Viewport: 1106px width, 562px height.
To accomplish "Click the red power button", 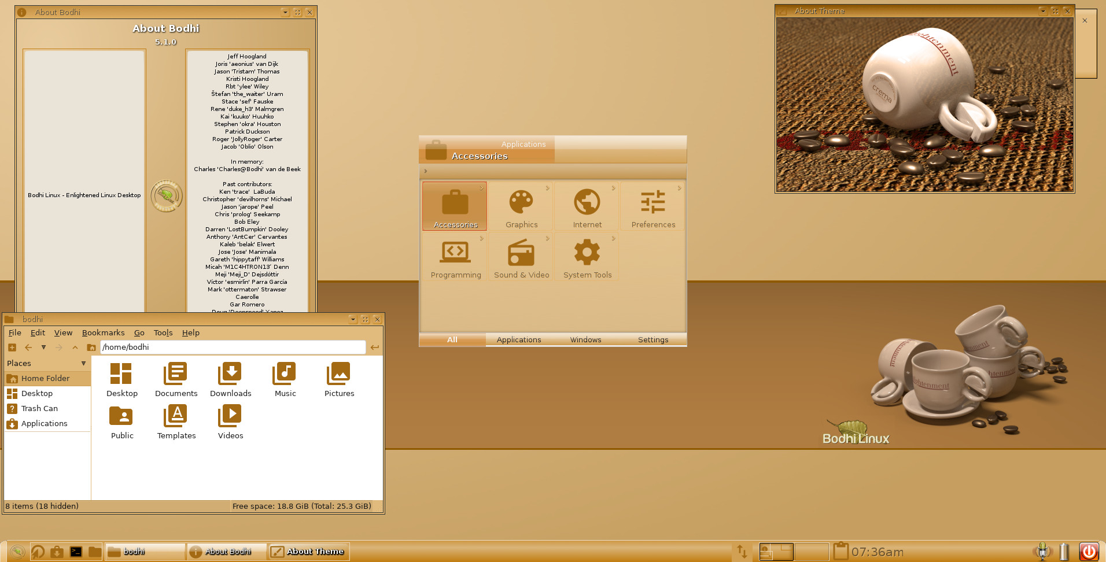I will (1089, 552).
